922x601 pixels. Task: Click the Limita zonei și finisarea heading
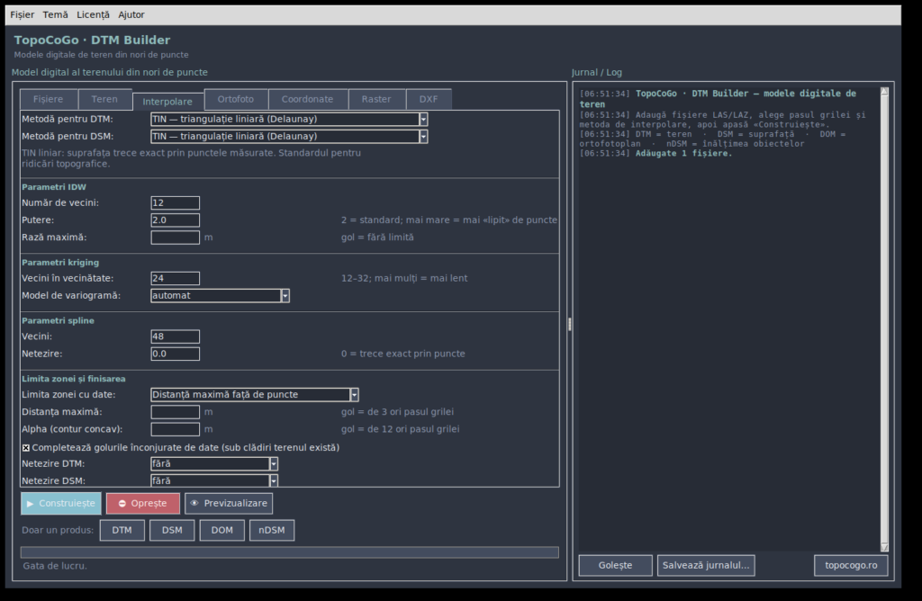(x=74, y=379)
